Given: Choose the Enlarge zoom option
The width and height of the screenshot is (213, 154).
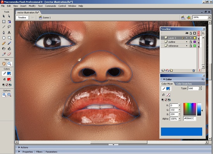Looking at the screenshot, I should (4, 95).
